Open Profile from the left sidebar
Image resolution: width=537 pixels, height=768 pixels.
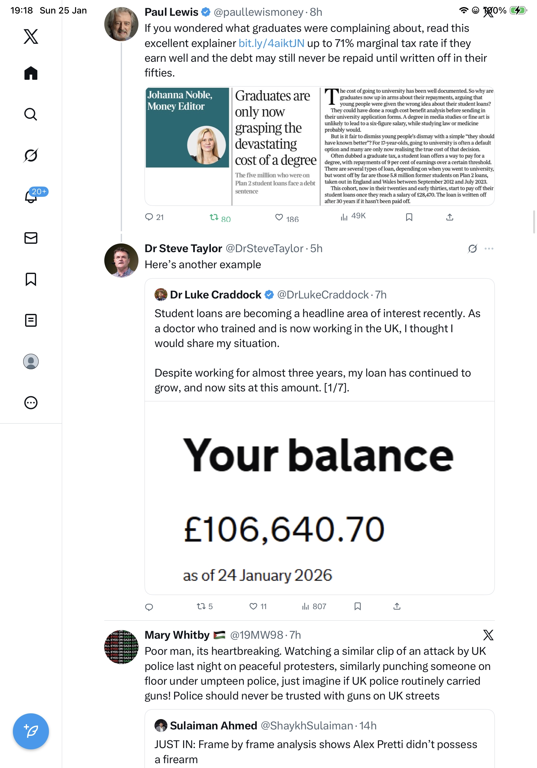point(31,361)
